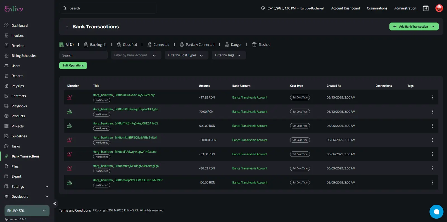Viewport: 447px width, 222px height.
Task: Open Account Dashboard link
Action: (345, 8)
